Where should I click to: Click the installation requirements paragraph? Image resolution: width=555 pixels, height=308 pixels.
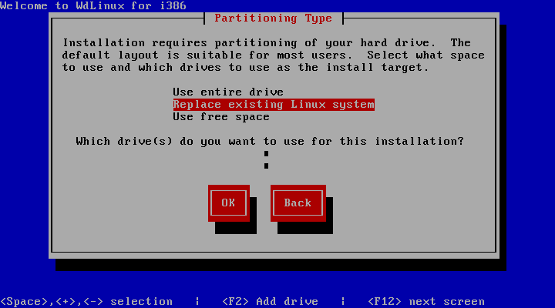273,55
